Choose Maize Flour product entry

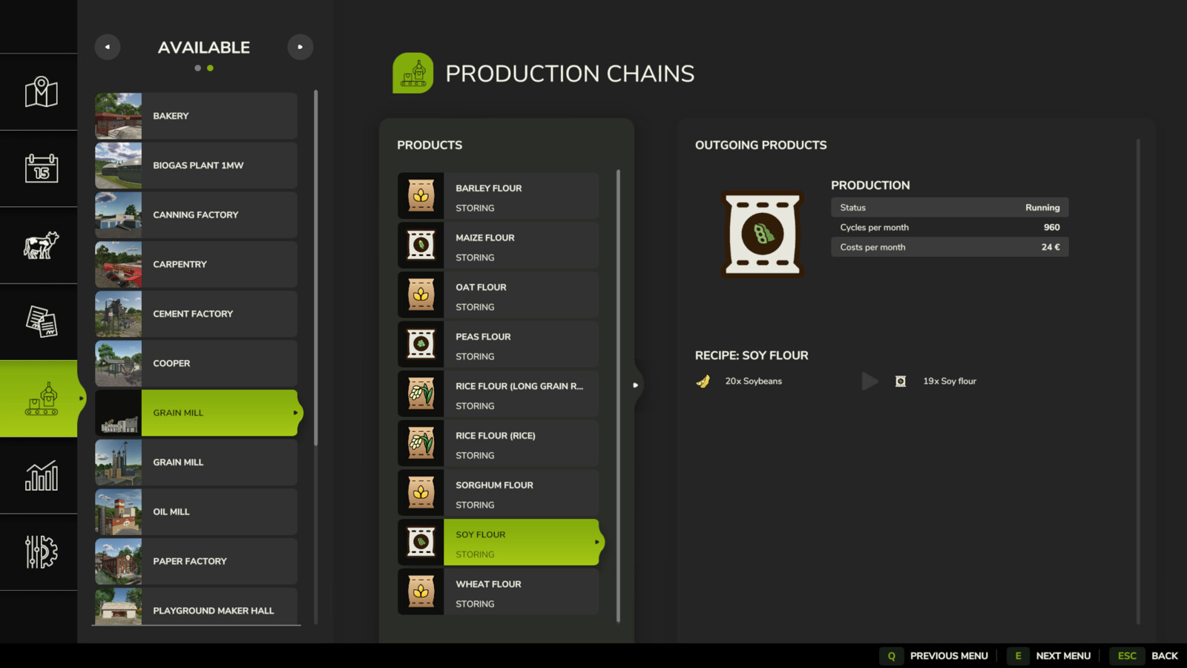coord(520,246)
